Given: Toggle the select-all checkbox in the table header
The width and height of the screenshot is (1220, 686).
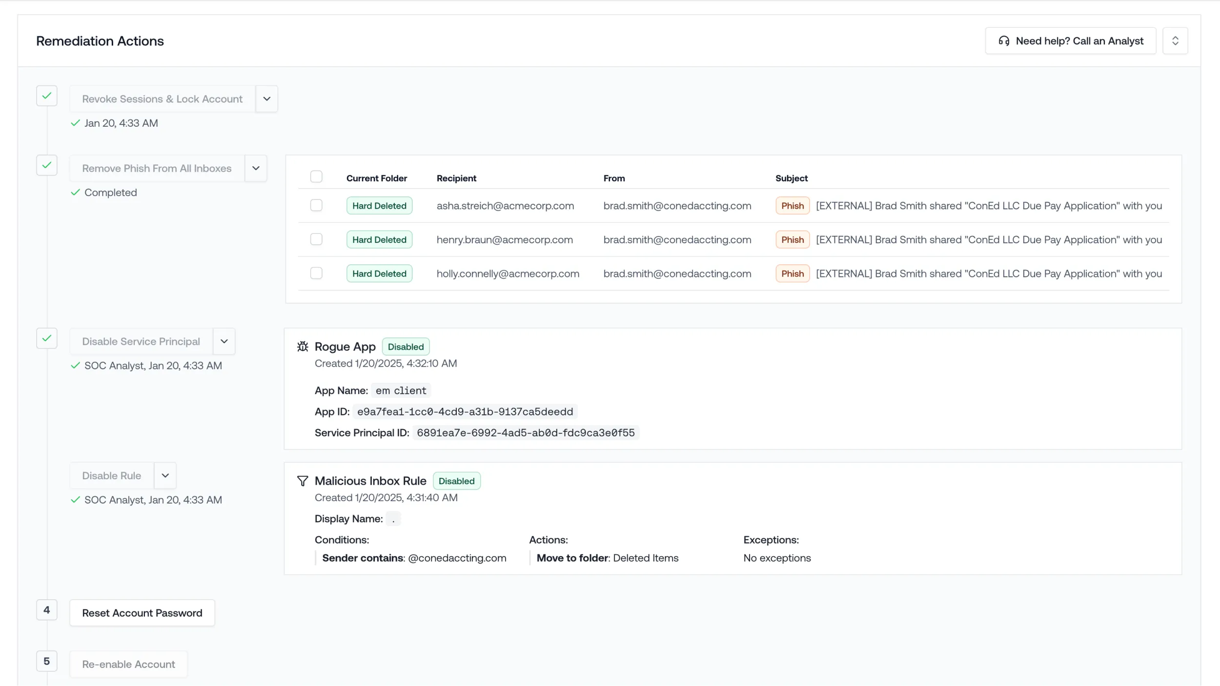Looking at the screenshot, I should (316, 176).
